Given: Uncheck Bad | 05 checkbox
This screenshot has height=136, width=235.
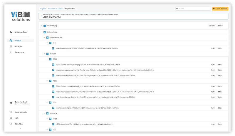Looking at the screenshot, I should coord(47,54).
